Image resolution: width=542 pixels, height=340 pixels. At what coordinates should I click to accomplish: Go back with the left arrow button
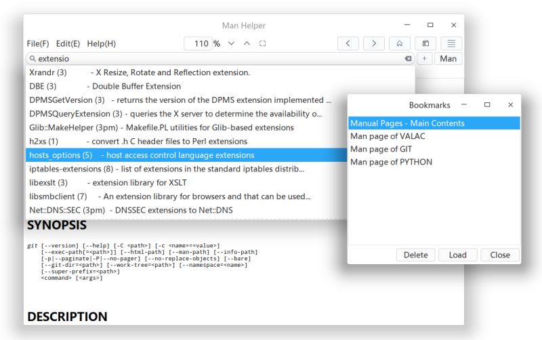[x=348, y=43]
